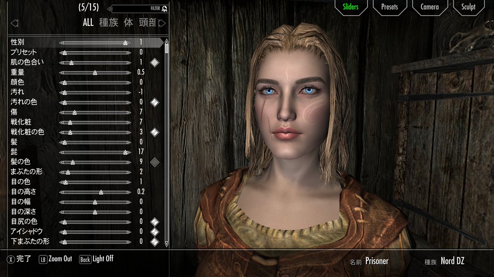Open color picker for 下まぶたの形
Image resolution: width=494 pixels, height=277 pixels.
coord(154,242)
